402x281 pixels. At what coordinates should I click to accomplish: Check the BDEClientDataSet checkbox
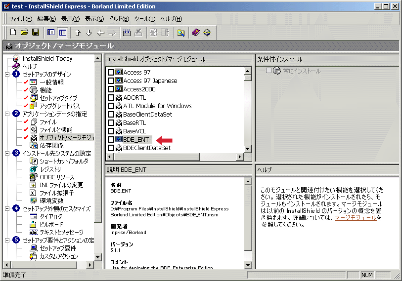[x=111, y=148]
